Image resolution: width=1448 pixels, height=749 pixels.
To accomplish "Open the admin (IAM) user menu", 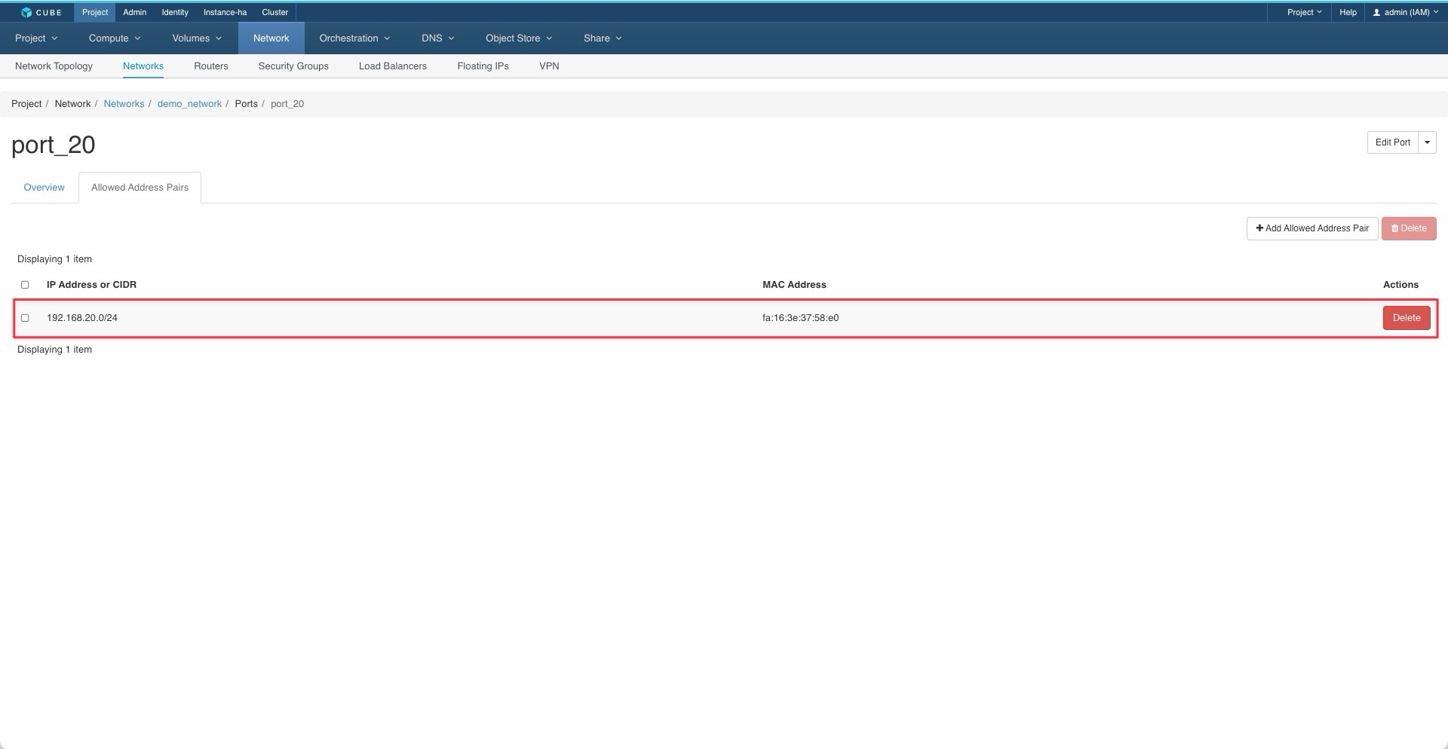I will click(x=1405, y=12).
